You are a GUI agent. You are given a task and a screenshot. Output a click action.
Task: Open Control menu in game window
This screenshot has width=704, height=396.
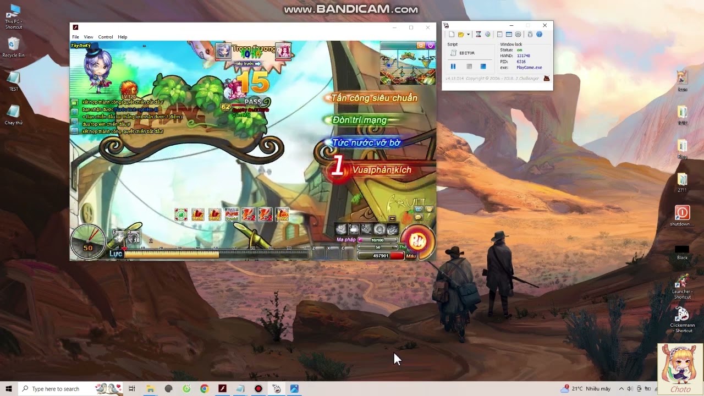coord(106,37)
